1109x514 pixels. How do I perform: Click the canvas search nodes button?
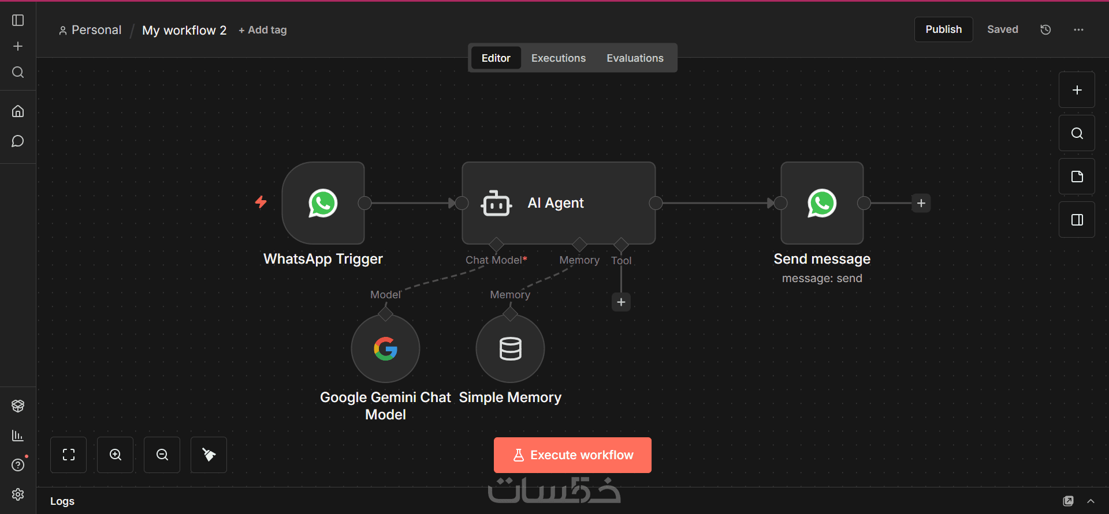coord(1077,133)
